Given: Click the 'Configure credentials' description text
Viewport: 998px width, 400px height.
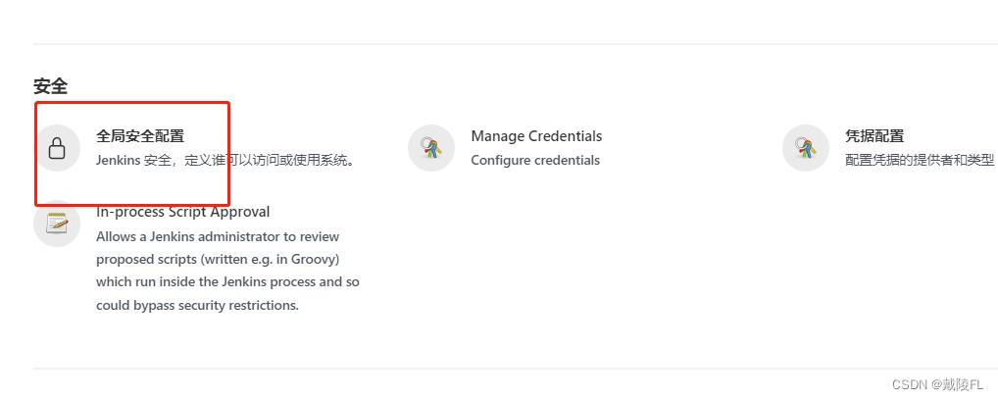Looking at the screenshot, I should (535, 160).
